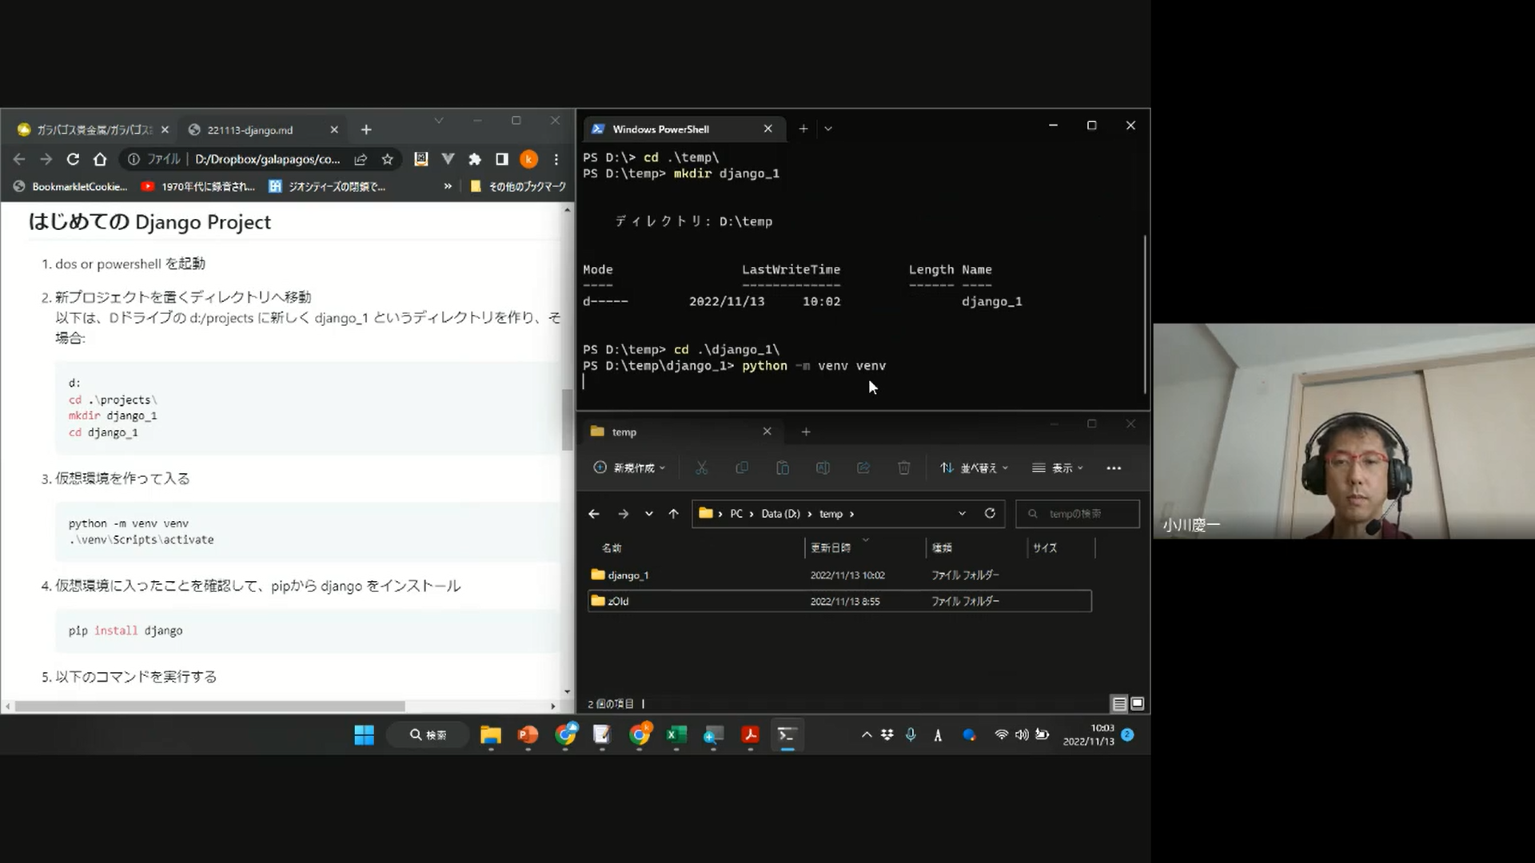Open Chrome extensions puzzle icon
The height and width of the screenshot is (863, 1535).
pos(475,159)
